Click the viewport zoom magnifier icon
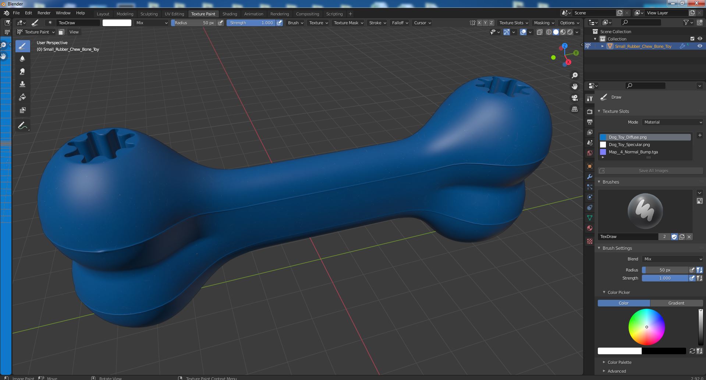The width and height of the screenshot is (706, 380). coord(575,75)
